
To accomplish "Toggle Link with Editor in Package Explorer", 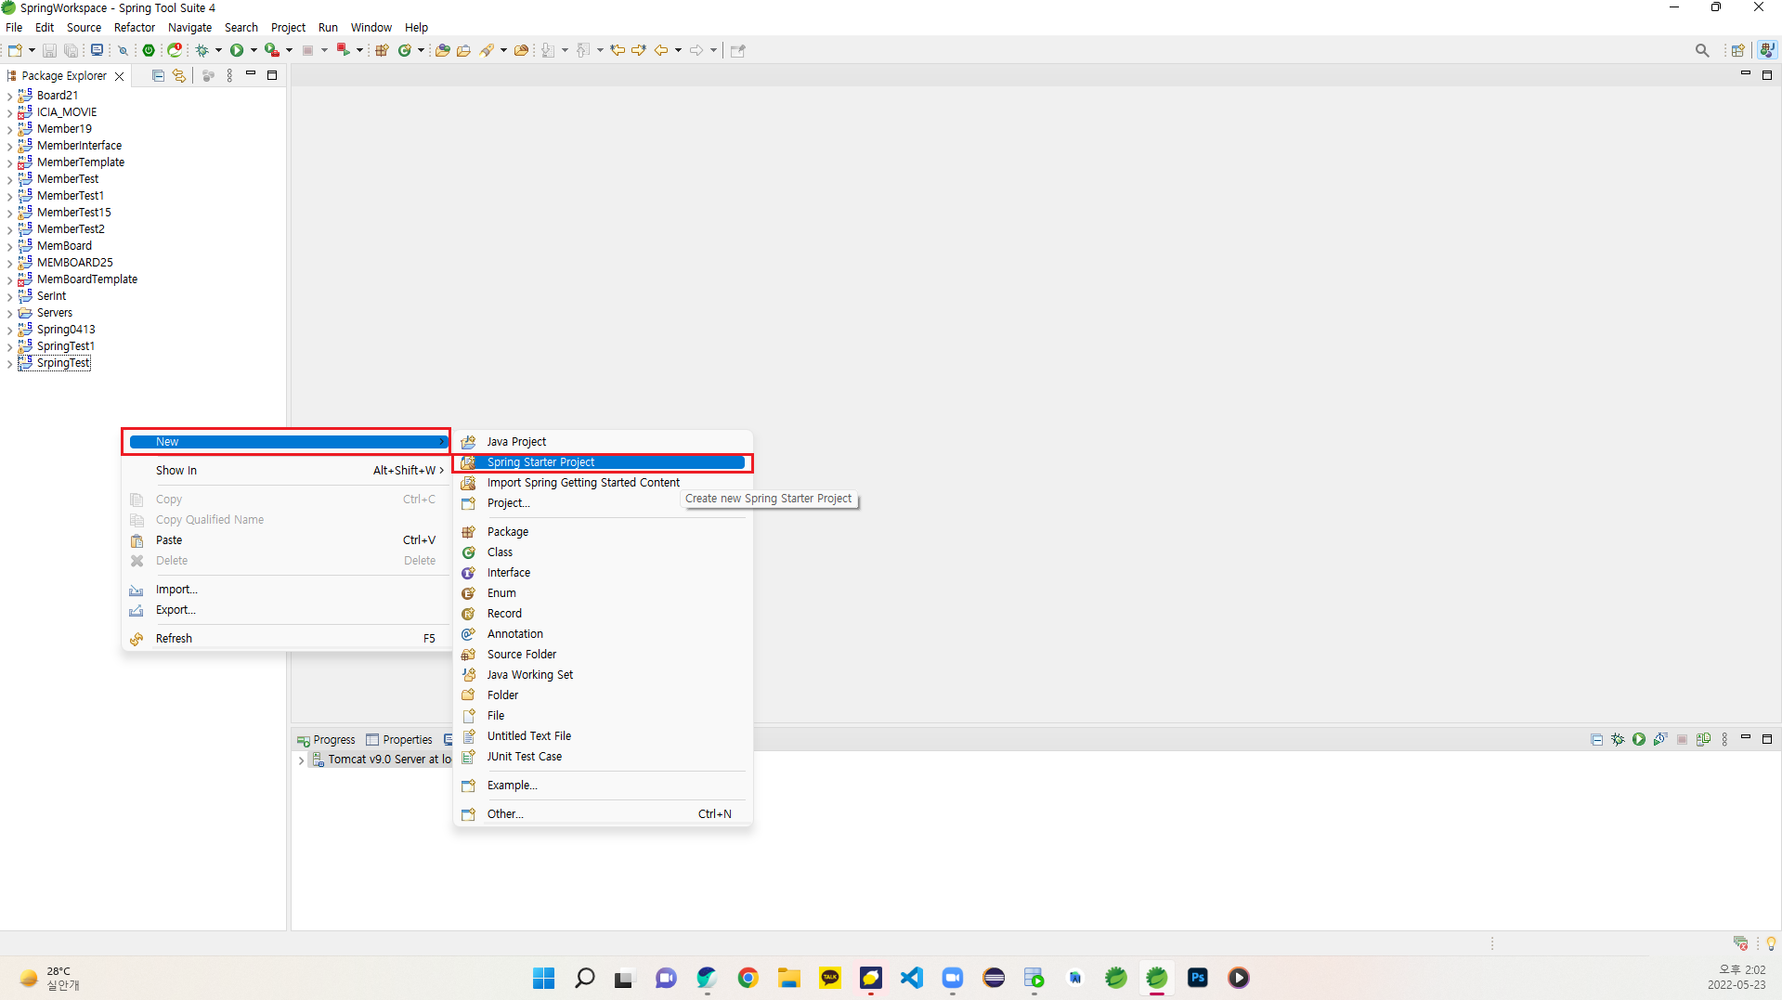I will (x=179, y=75).
